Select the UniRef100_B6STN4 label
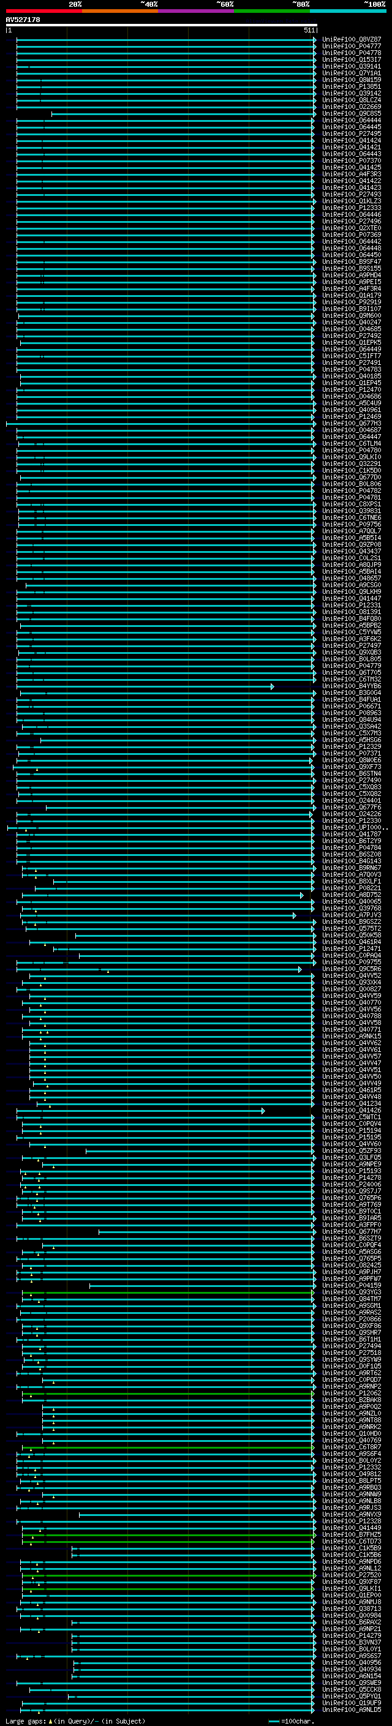The width and height of the screenshot is (392, 1726). pyautogui.click(x=352, y=774)
